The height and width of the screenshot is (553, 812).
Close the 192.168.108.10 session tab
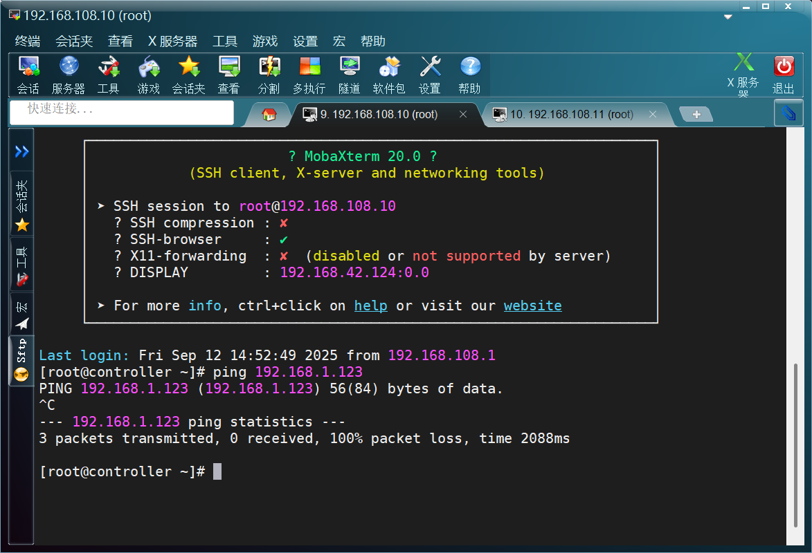pos(463,114)
